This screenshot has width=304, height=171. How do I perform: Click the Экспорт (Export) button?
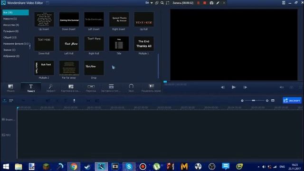292,101
